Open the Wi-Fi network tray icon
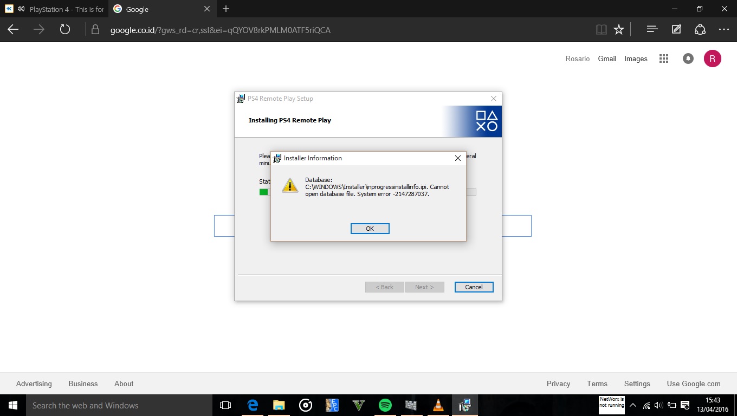 pyautogui.click(x=647, y=405)
